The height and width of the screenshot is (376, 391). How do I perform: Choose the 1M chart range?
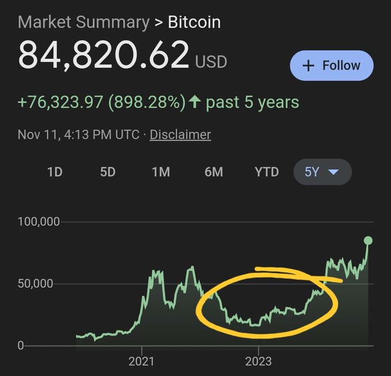coord(160,172)
